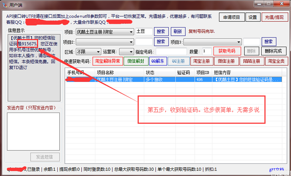This screenshot has height=176, width=291.
Task: Click the 获取号码 button
Action: [227, 51]
